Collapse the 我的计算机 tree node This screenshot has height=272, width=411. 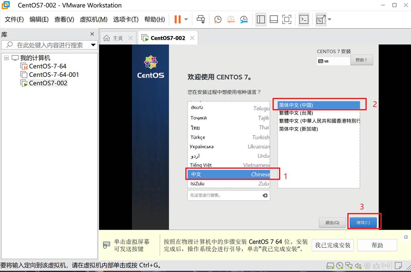coord(7,58)
